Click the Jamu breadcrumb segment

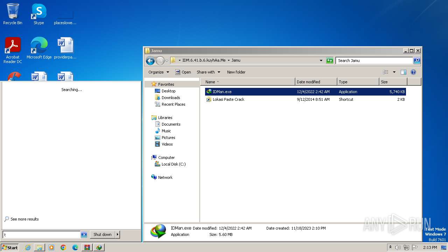point(236,60)
